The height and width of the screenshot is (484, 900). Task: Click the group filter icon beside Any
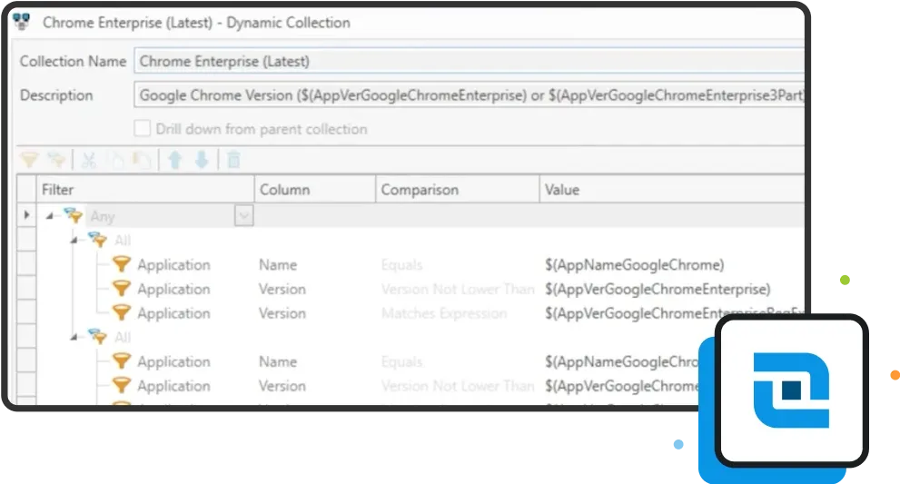click(x=73, y=216)
